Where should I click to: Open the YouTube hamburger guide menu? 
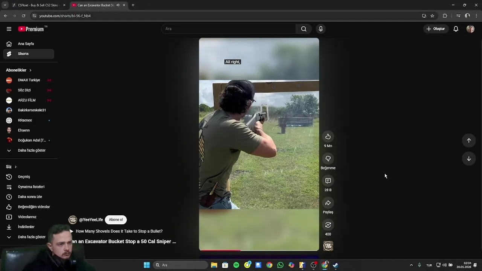[9, 29]
